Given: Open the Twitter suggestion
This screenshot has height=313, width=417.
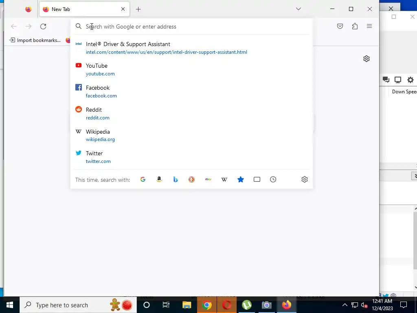Looking at the screenshot, I should (191, 157).
